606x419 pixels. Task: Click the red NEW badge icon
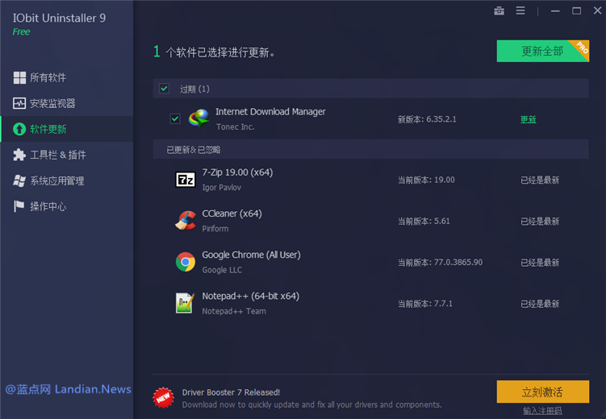tap(163, 398)
